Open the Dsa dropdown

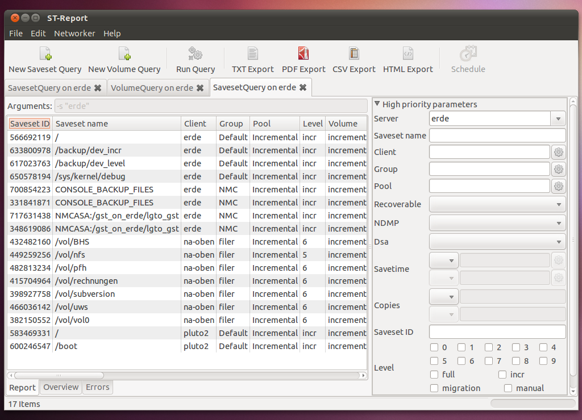click(497, 242)
